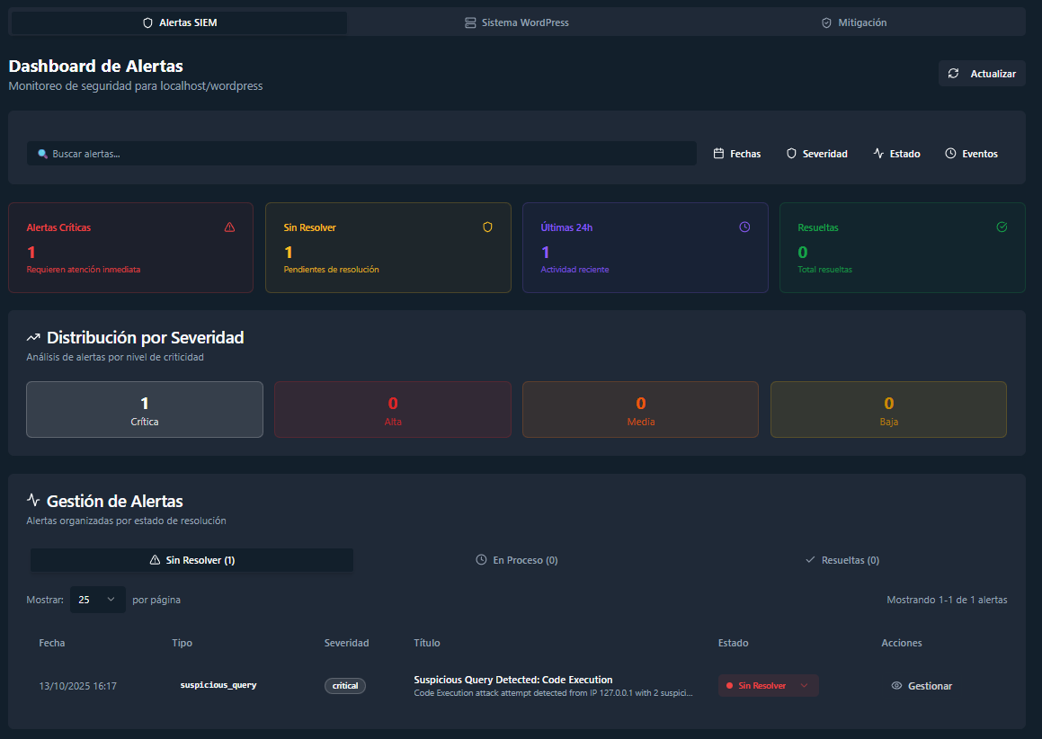Click the Título column header
Viewport: 1042px width, 739px height.
[427, 643]
